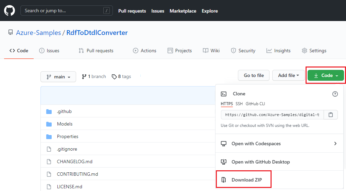346x191 pixels.
Task: Open the repository Issues tab
Action: pyautogui.click(x=49, y=51)
